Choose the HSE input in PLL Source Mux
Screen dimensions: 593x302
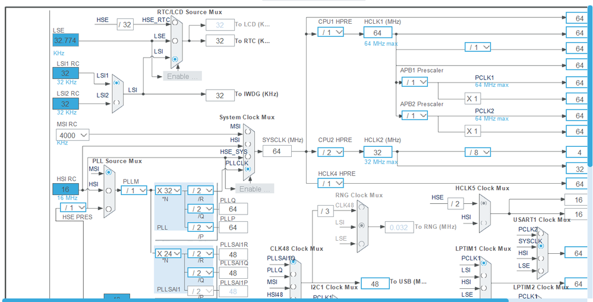[x=109, y=209]
